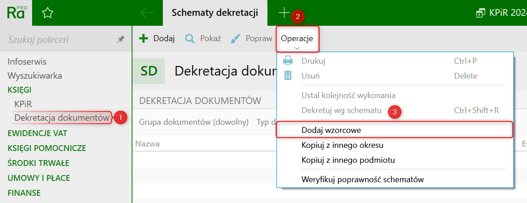Open the Grupa dokumentów (dowolny) filter
The height and width of the screenshot is (203, 527).
(x=194, y=122)
